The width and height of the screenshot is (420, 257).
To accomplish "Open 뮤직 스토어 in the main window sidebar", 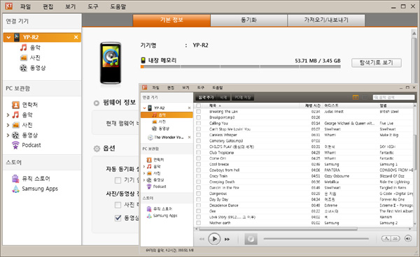I will pos(31,179).
